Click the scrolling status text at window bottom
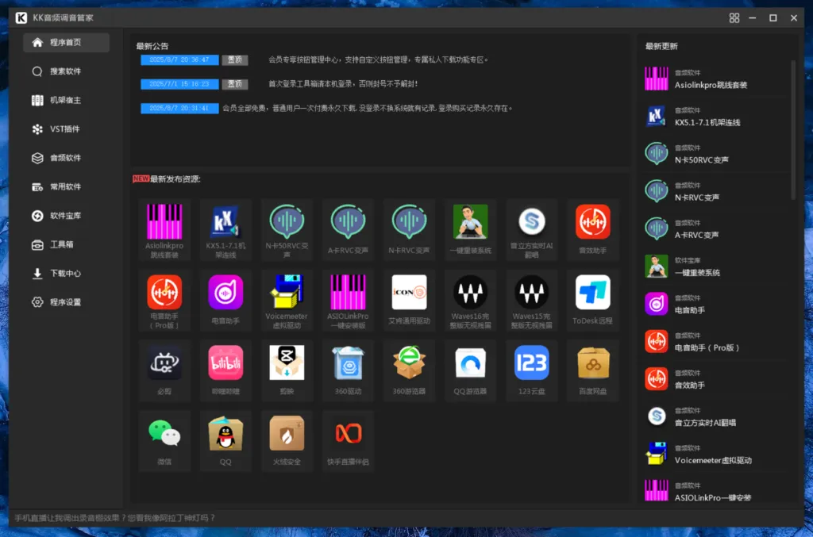813x537 pixels. [114, 518]
